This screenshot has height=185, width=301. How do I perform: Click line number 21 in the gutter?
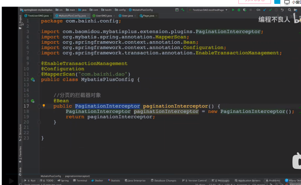pos(26,128)
